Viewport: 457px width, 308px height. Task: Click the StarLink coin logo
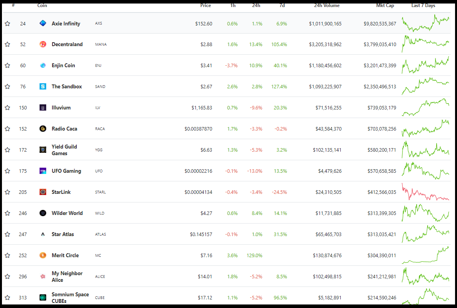click(43, 192)
